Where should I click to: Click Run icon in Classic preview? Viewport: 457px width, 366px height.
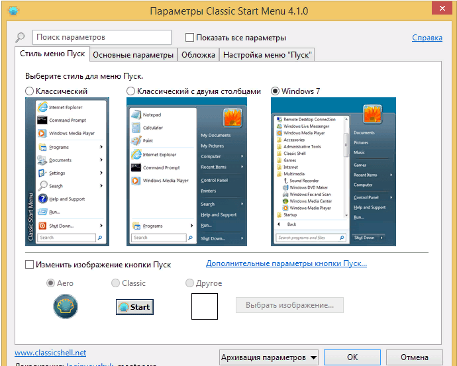point(42,212)
